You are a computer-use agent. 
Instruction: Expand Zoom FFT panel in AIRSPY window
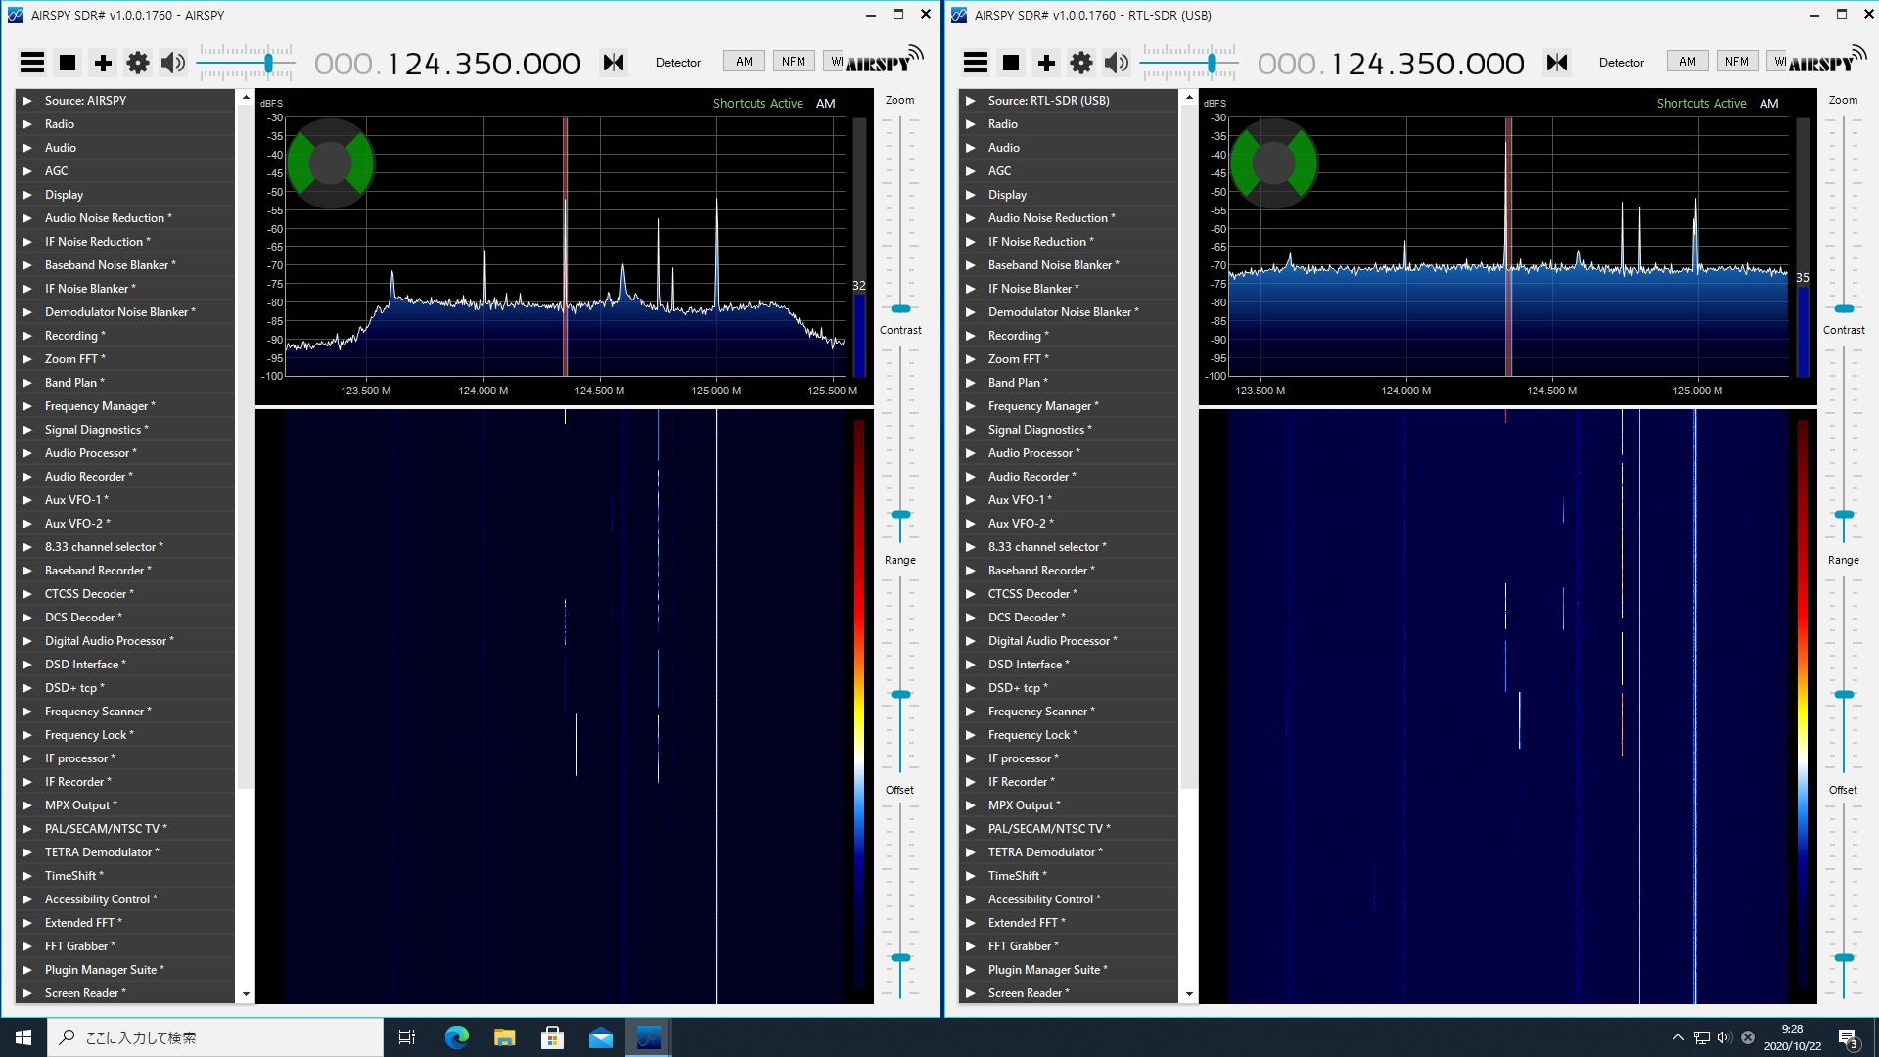point(125,359)
